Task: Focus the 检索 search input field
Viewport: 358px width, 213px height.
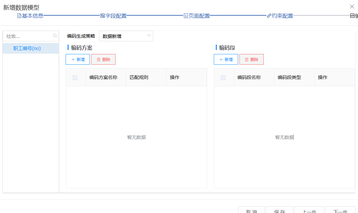Action: (28, 36)
